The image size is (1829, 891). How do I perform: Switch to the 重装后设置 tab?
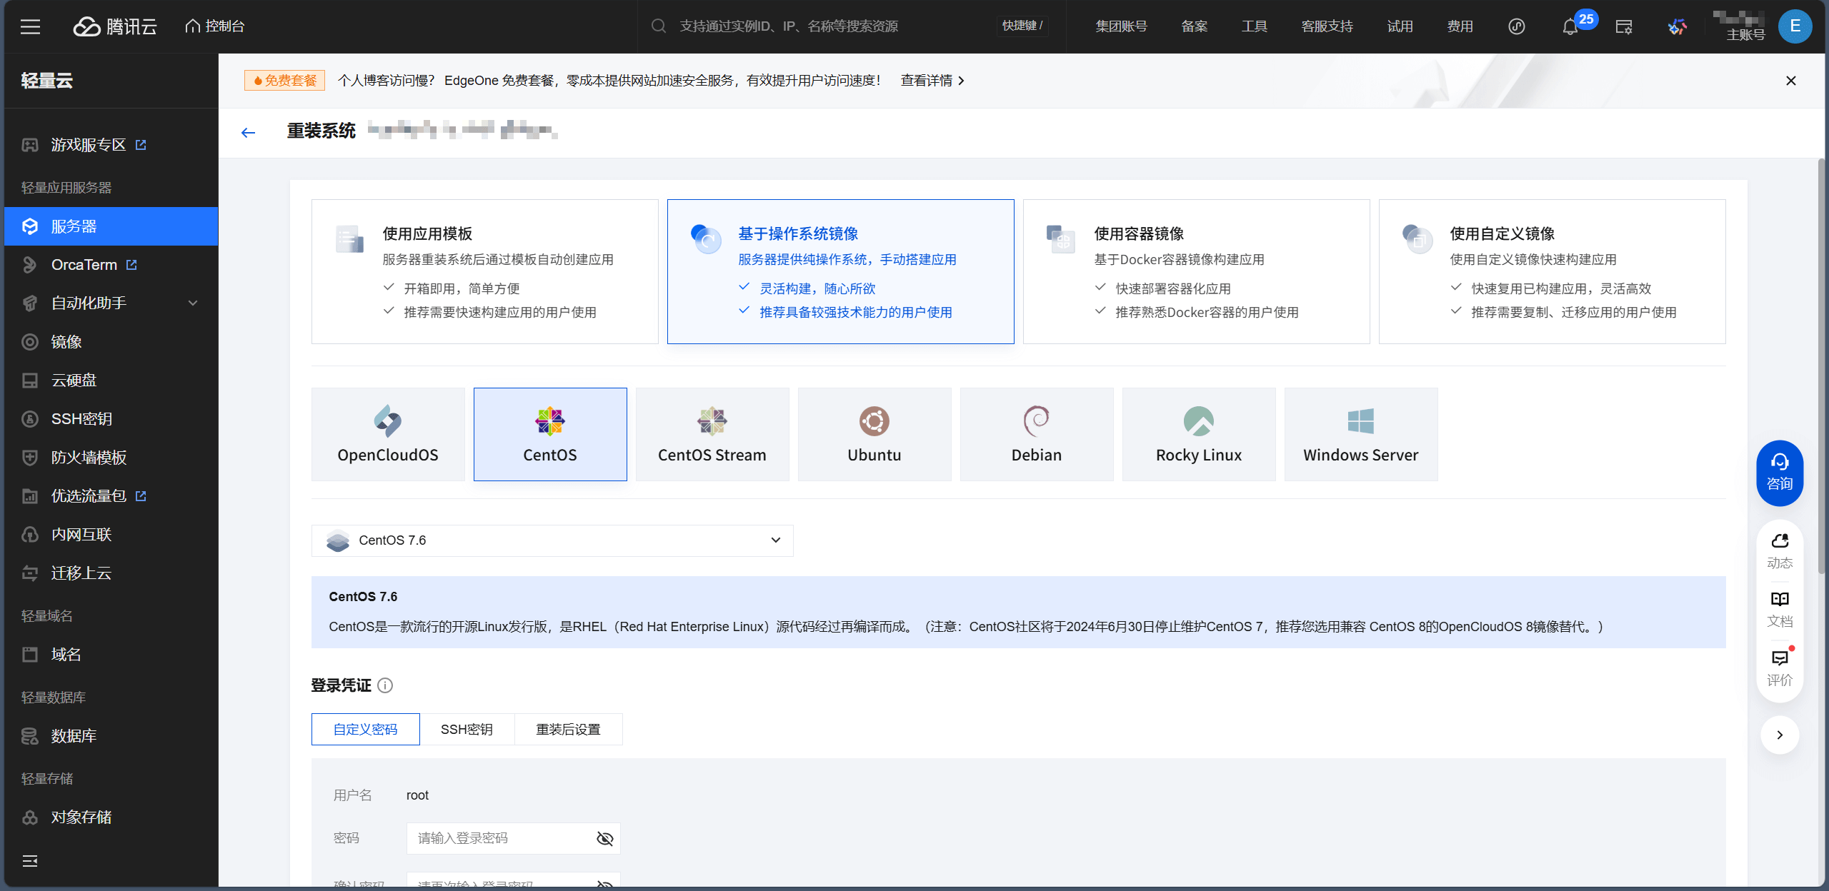(x=568, y=729)
